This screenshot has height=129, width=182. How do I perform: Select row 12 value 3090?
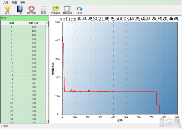34,71
